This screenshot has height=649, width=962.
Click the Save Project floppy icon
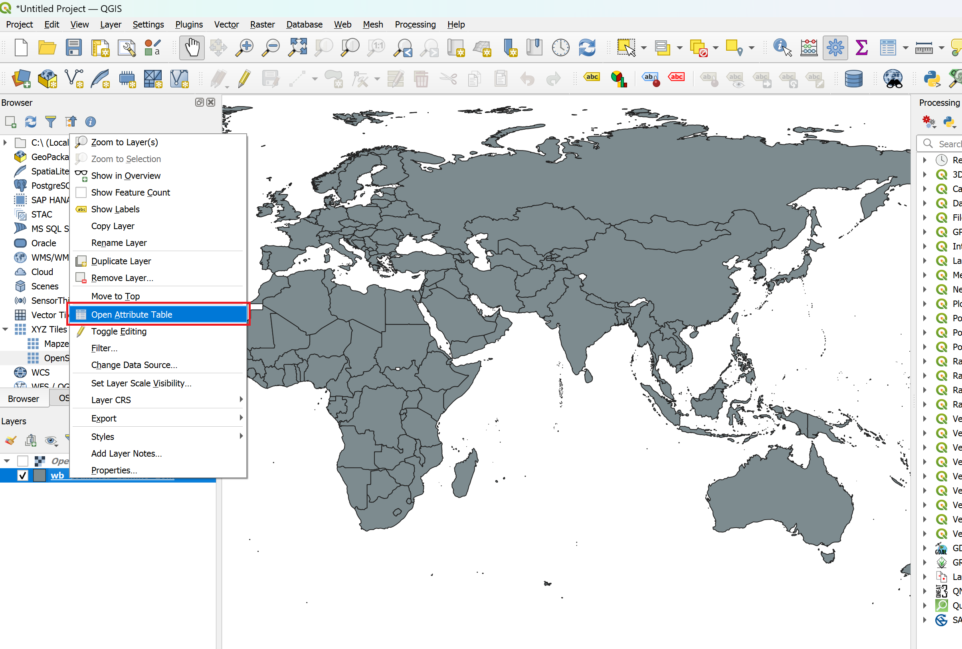point(74,47)
